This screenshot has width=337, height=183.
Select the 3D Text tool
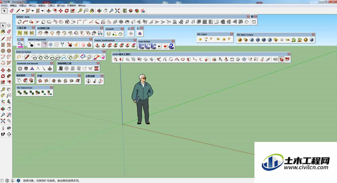pos(9,101)
